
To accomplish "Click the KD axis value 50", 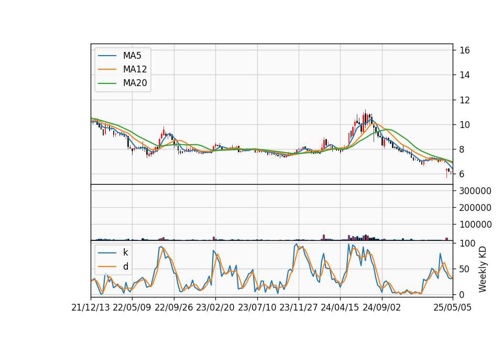I will tap(465, 269).
